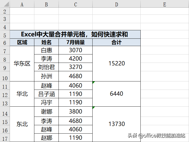Select the merged '东北' cell
This screenshot has width=189, height=142.
[22, 124]
